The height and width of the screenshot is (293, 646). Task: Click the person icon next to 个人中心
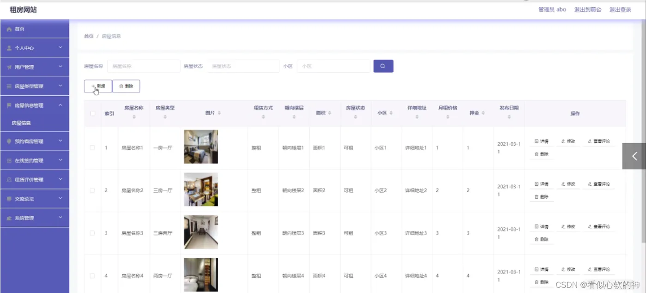click(9, 48)
